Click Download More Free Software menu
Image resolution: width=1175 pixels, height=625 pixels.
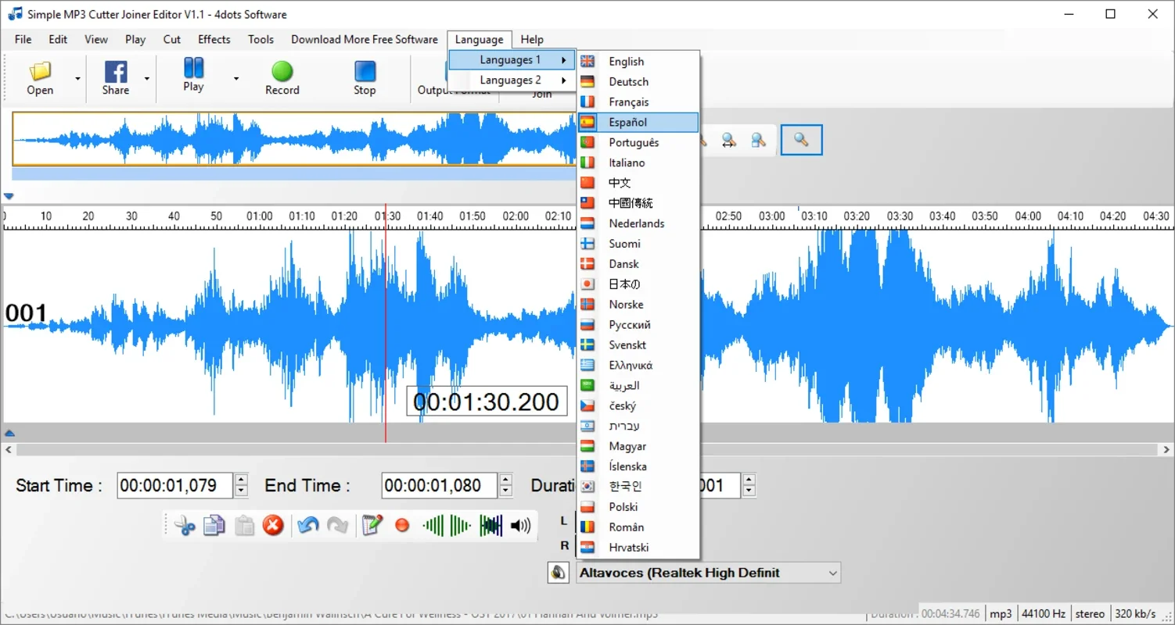(365, 39)
